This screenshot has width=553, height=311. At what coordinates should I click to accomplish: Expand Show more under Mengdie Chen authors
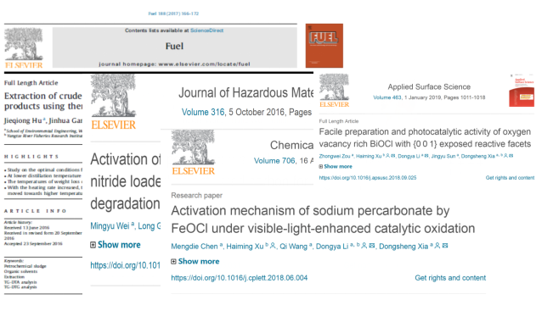tap(195, 261)
